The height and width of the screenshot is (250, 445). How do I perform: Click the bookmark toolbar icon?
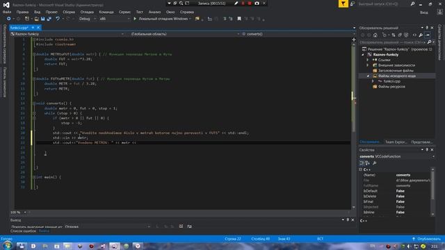point(239,19)
